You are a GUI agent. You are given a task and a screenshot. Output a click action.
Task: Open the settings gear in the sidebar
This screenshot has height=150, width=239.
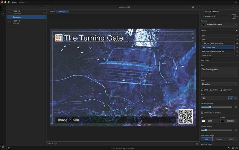pyautogui.click(x=3, y=147)
